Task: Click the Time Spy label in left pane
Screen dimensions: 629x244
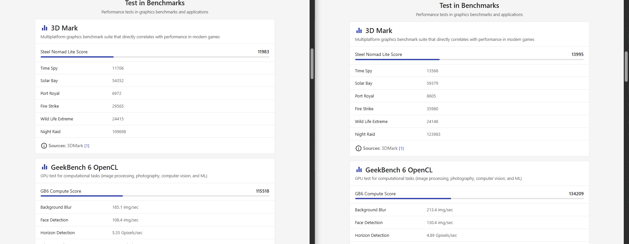Action: 49,68
